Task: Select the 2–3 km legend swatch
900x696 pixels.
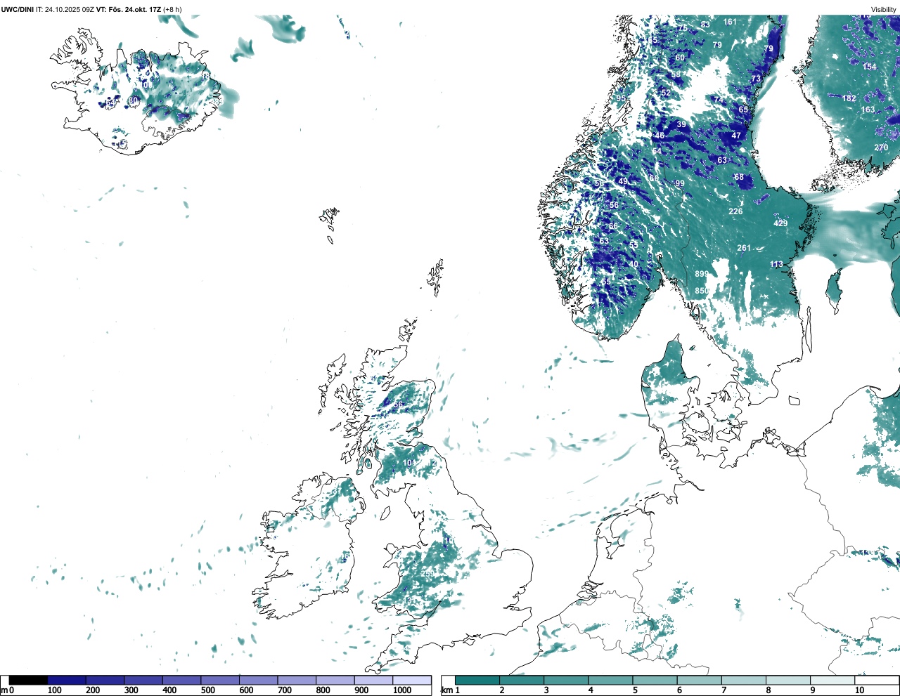Action: click(x=522, y=680)
